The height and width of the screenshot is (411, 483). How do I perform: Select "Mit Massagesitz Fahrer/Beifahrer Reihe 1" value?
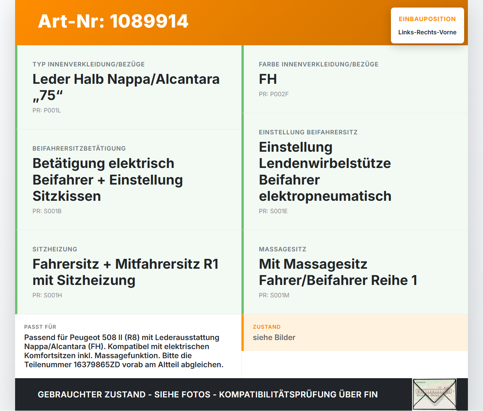pyautogui.click(x=338, y=272)
